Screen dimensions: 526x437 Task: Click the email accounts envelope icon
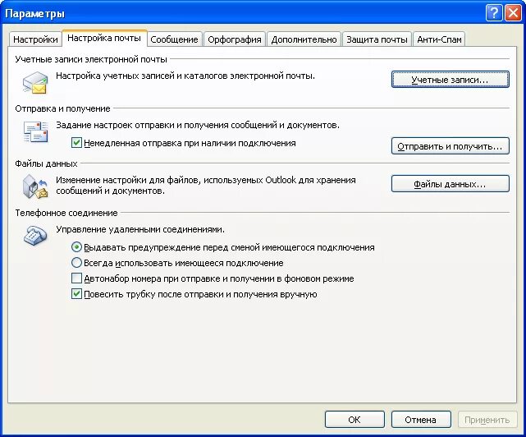[35, 82]
